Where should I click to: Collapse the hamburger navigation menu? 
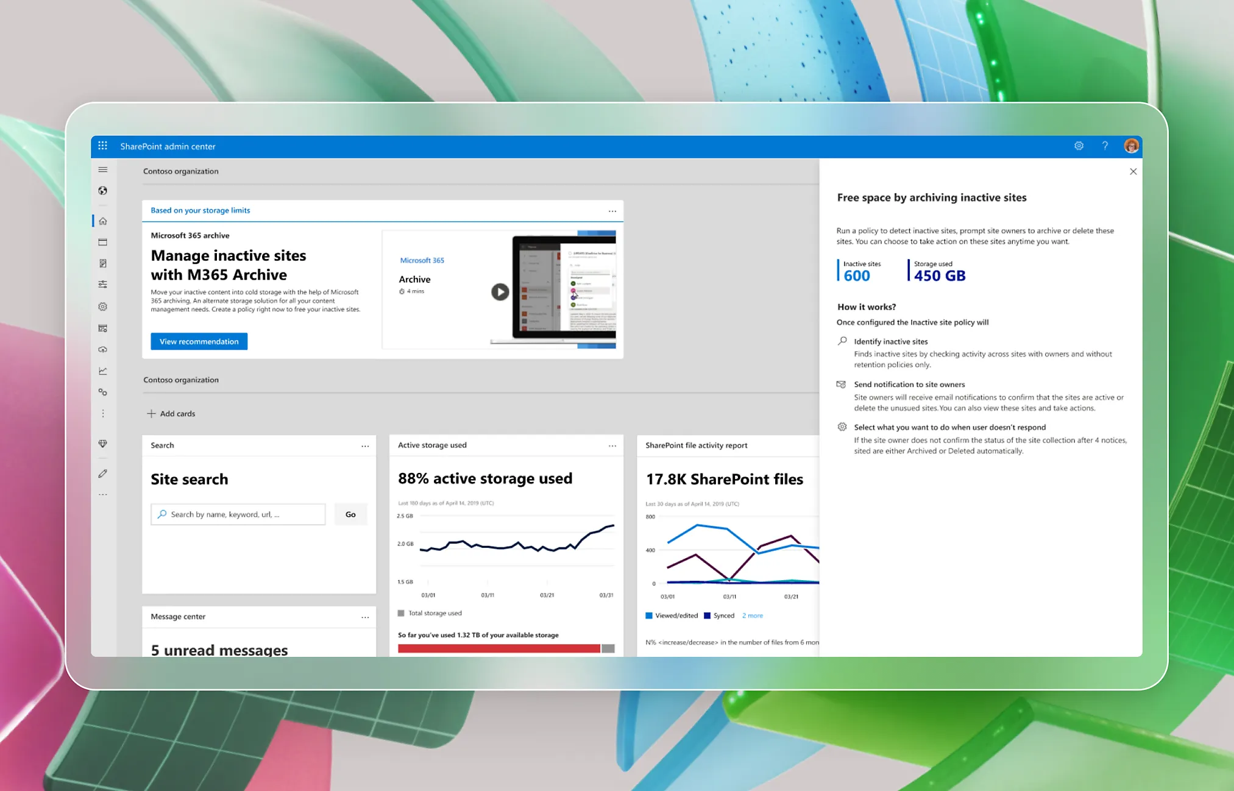click(x=102, y=169)
